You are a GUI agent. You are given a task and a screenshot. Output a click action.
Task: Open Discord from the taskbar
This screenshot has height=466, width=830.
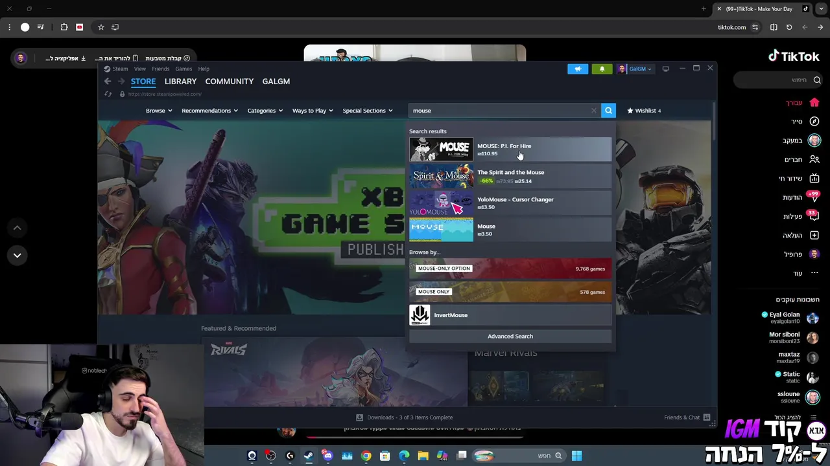tap(327, 456)
